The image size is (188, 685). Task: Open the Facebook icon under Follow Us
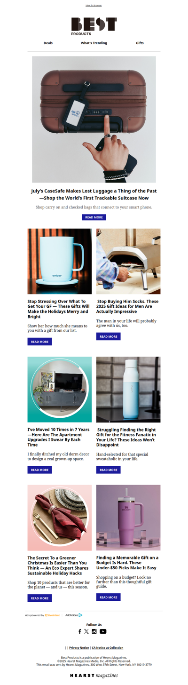(80, 631)
